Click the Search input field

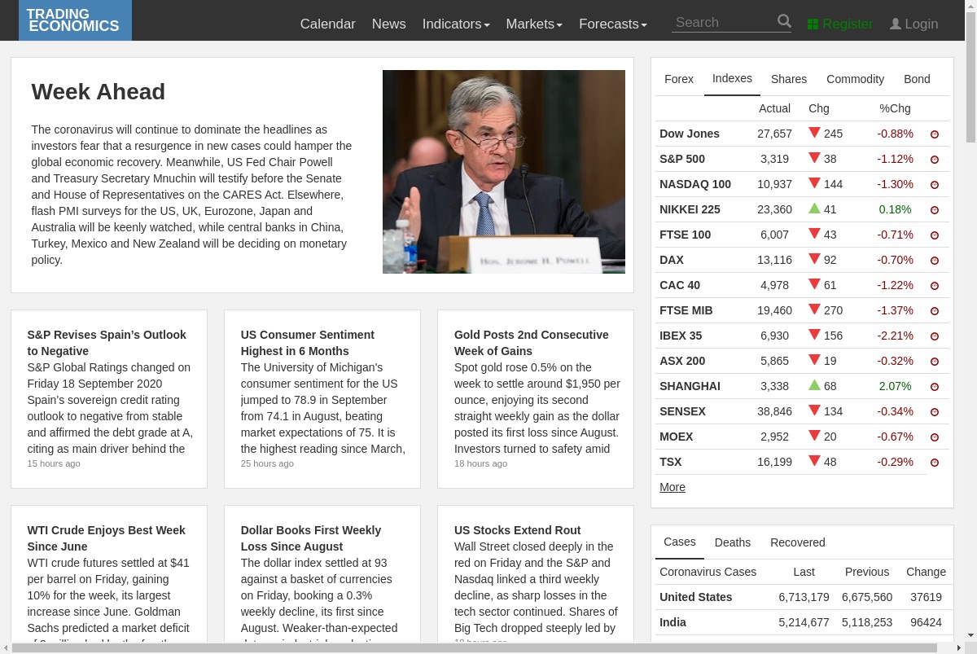point(722,22)
